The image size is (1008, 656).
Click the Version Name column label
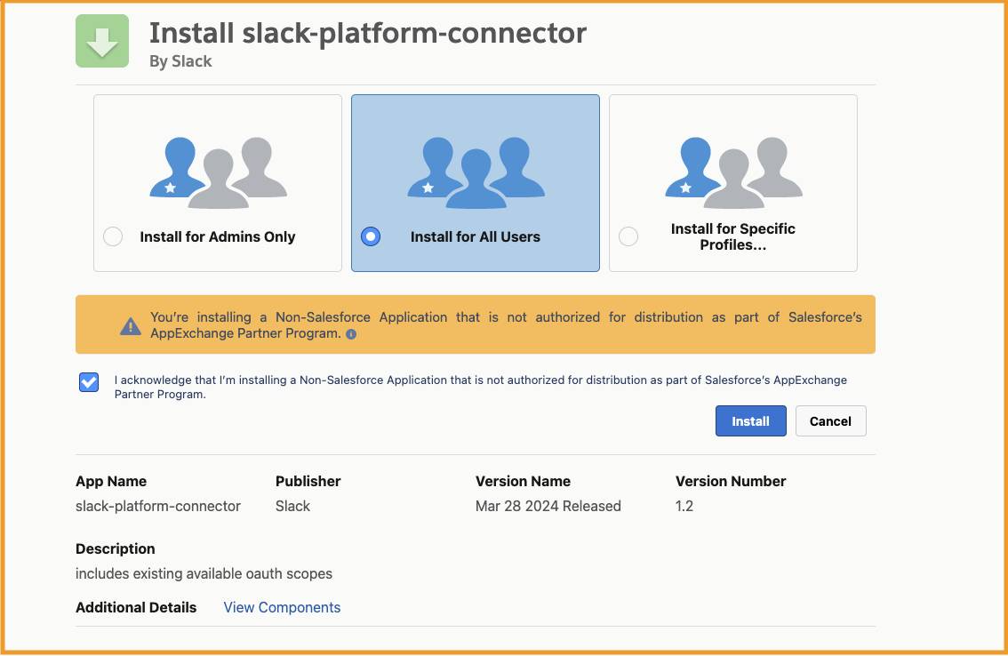click(523, 481)
